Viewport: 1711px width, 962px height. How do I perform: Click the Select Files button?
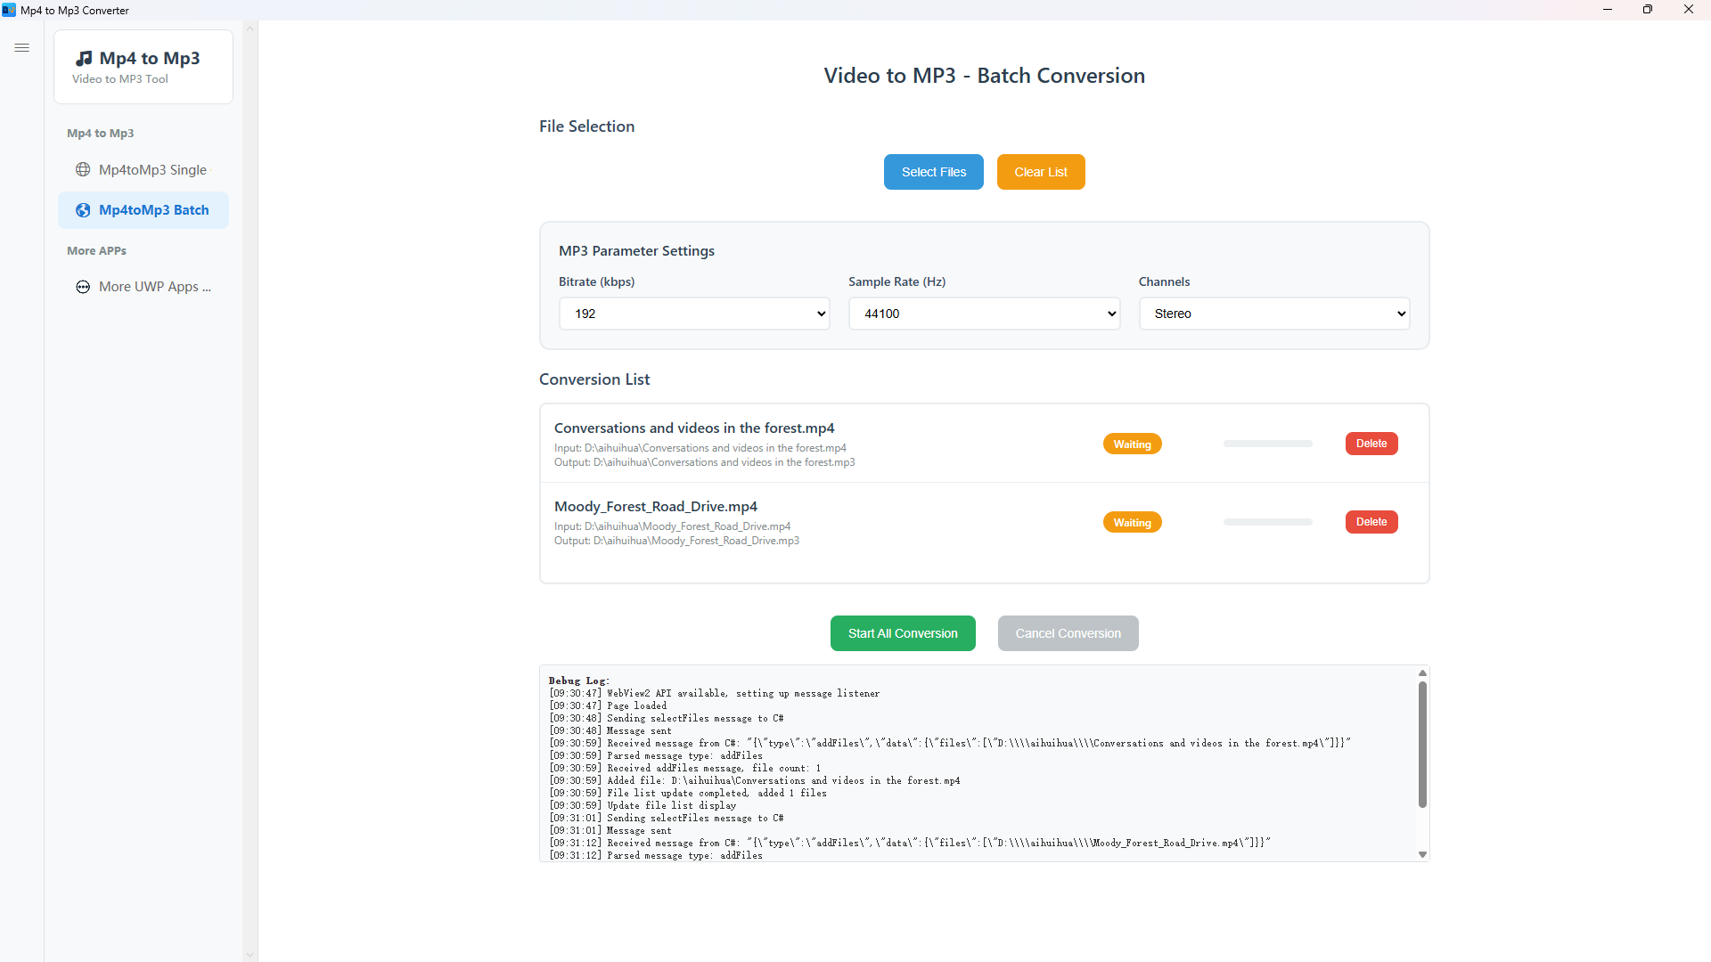pos(933,171)
